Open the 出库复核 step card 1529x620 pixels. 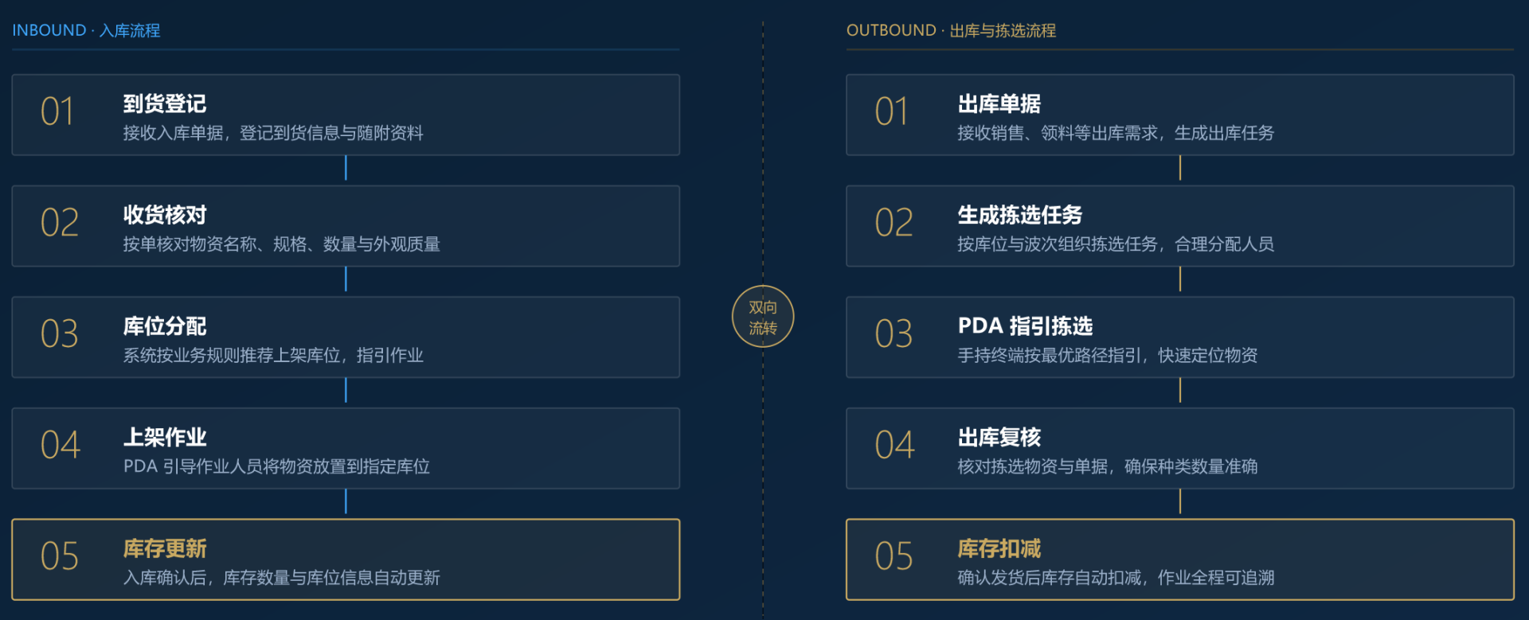coord(1180,448)
